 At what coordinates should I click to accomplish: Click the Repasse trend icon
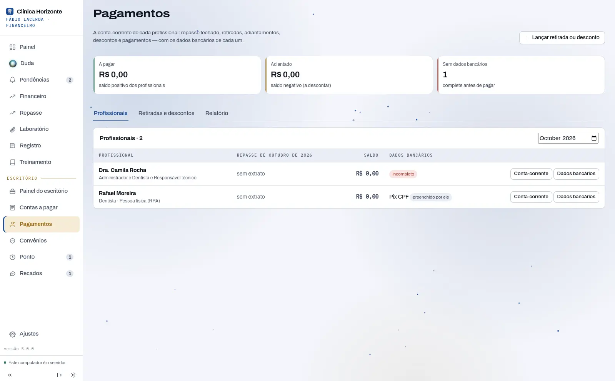12,113
